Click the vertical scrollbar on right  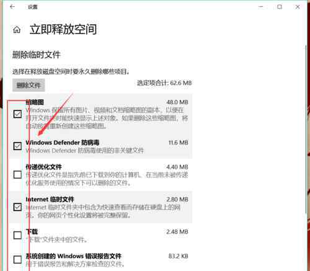(306, 129)
